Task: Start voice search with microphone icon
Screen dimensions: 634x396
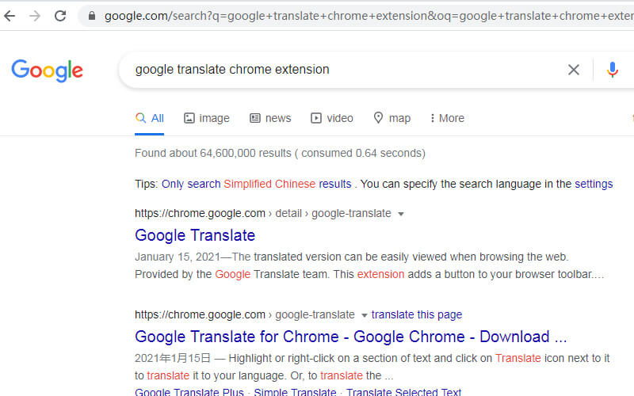Action: pos(612,70)
